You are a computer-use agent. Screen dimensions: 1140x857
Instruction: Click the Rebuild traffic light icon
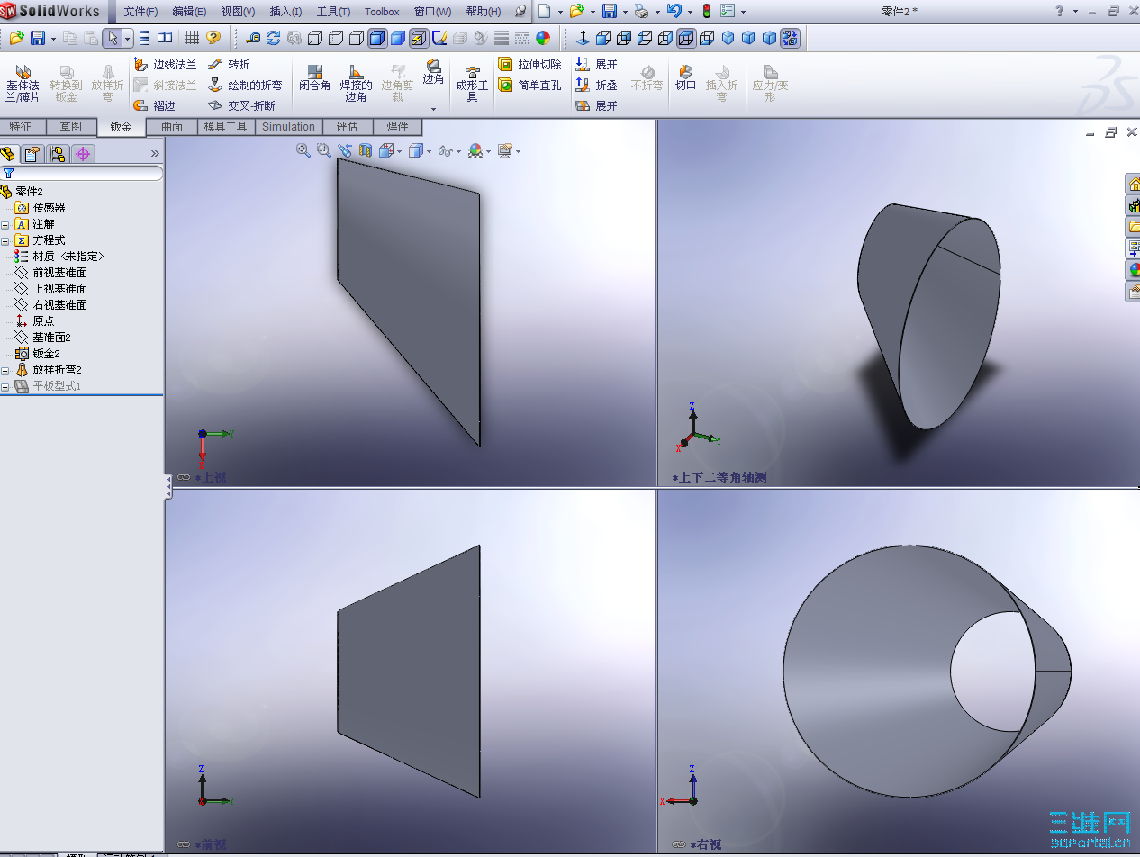click(x=706, y=12)
